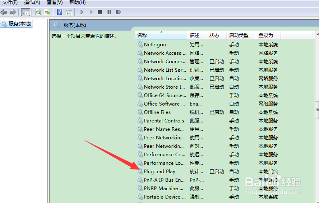
Task: Select the gear icon beside Parental Controls
Action: point(139,120)
